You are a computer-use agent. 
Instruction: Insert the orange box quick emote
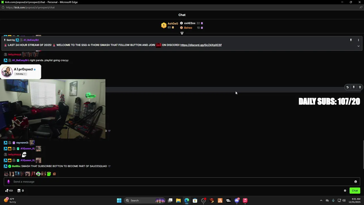tap(54, 174)
